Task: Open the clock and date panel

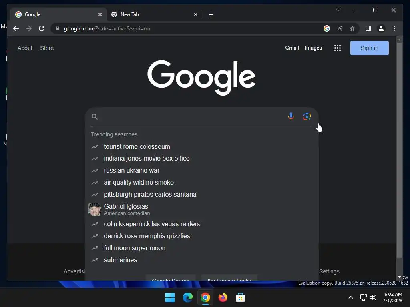Action: (393, 297)
